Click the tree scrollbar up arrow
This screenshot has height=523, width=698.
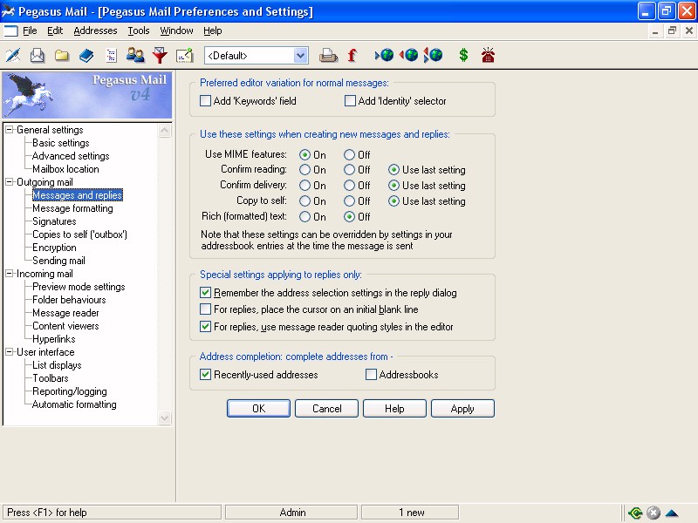tap(164, 130)
